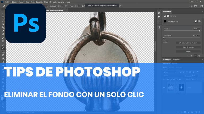The height and width of the screenshot is (114, 204).
Task: Click the Flujo 100% field
Action: coord(76,6)
